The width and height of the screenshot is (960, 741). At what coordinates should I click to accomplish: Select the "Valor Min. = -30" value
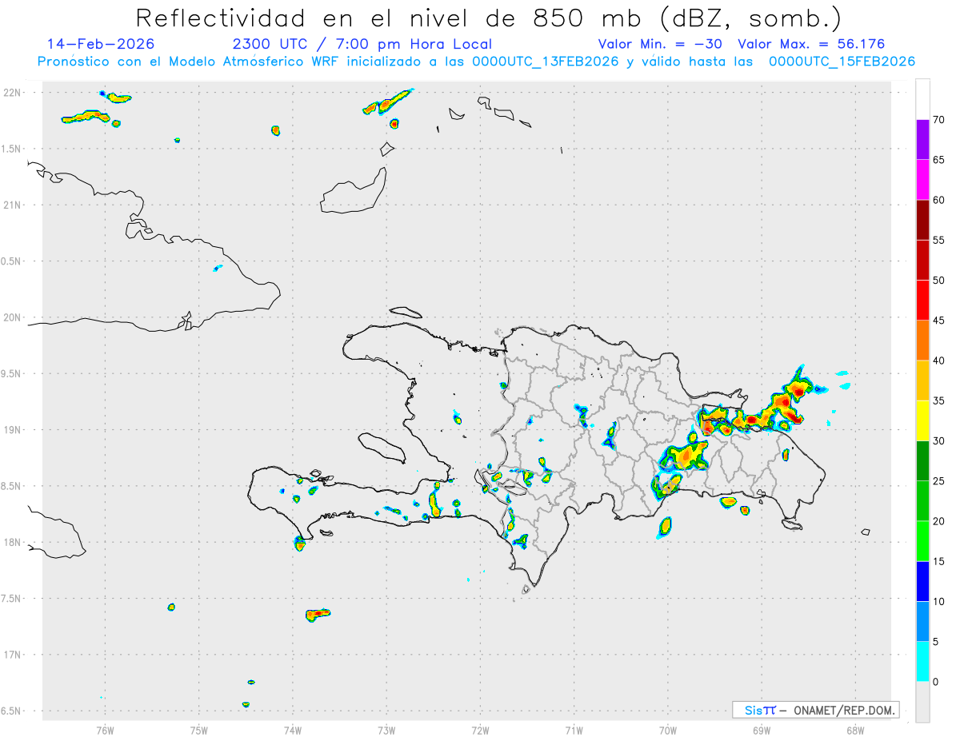point(660,44)
